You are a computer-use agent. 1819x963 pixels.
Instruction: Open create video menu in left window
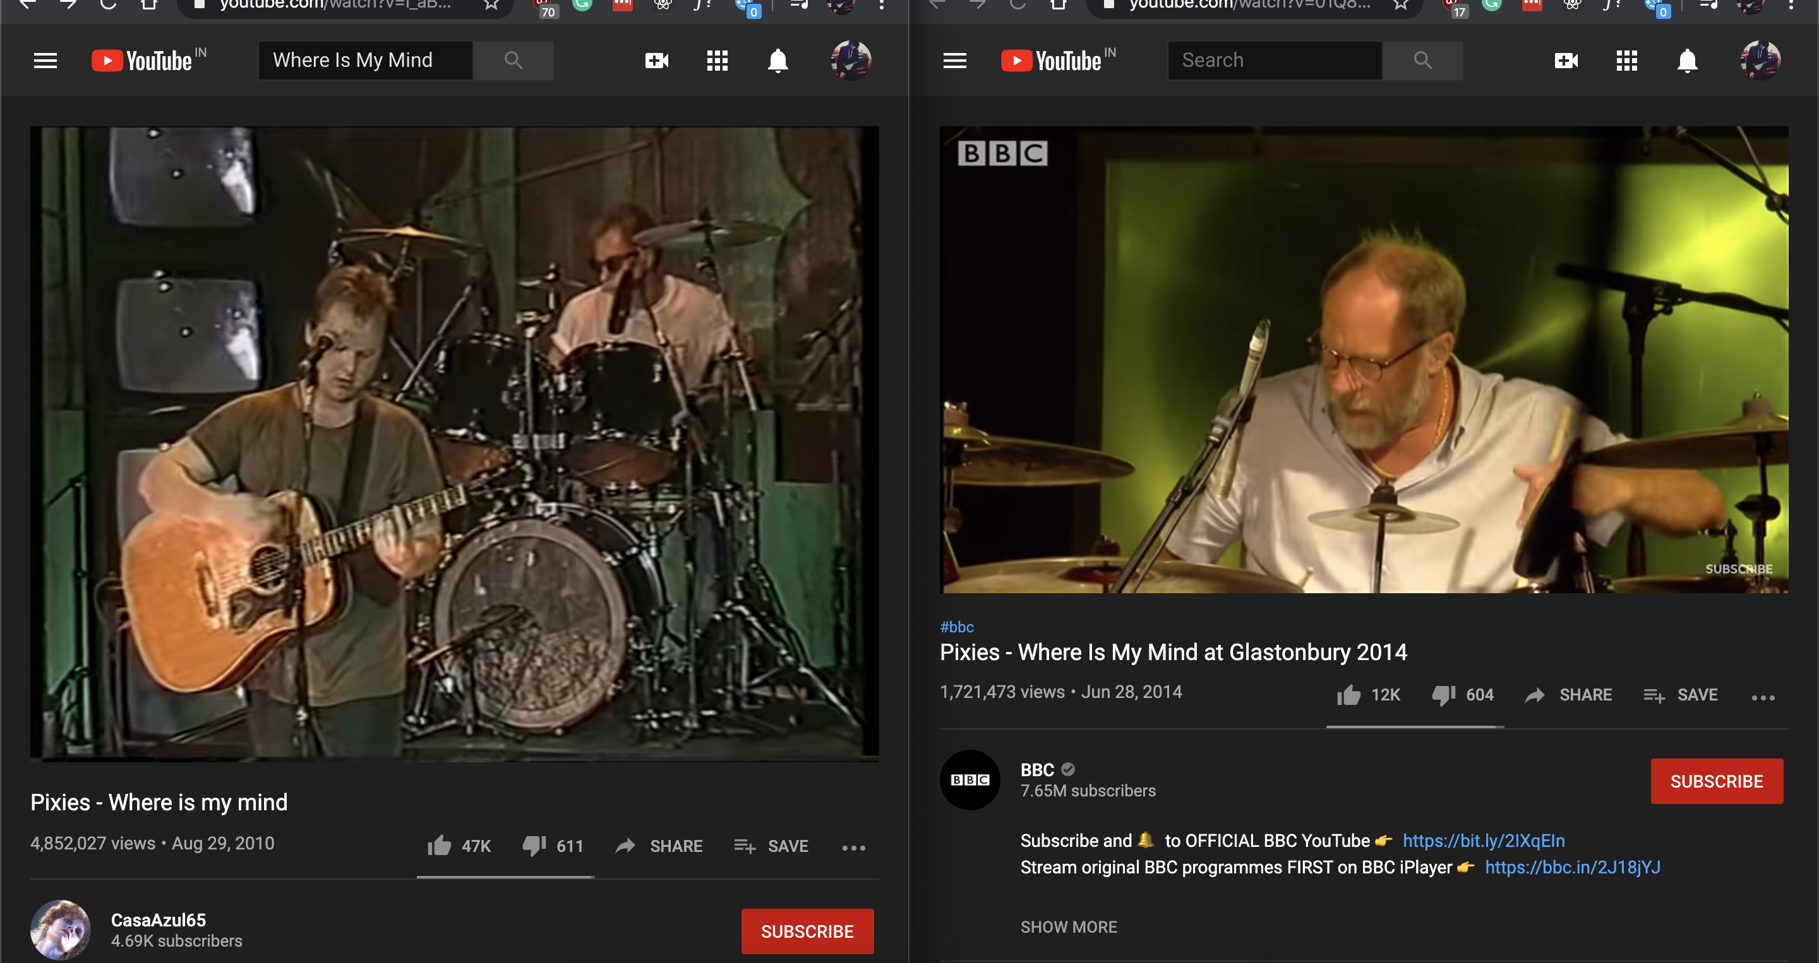[657, 61]
